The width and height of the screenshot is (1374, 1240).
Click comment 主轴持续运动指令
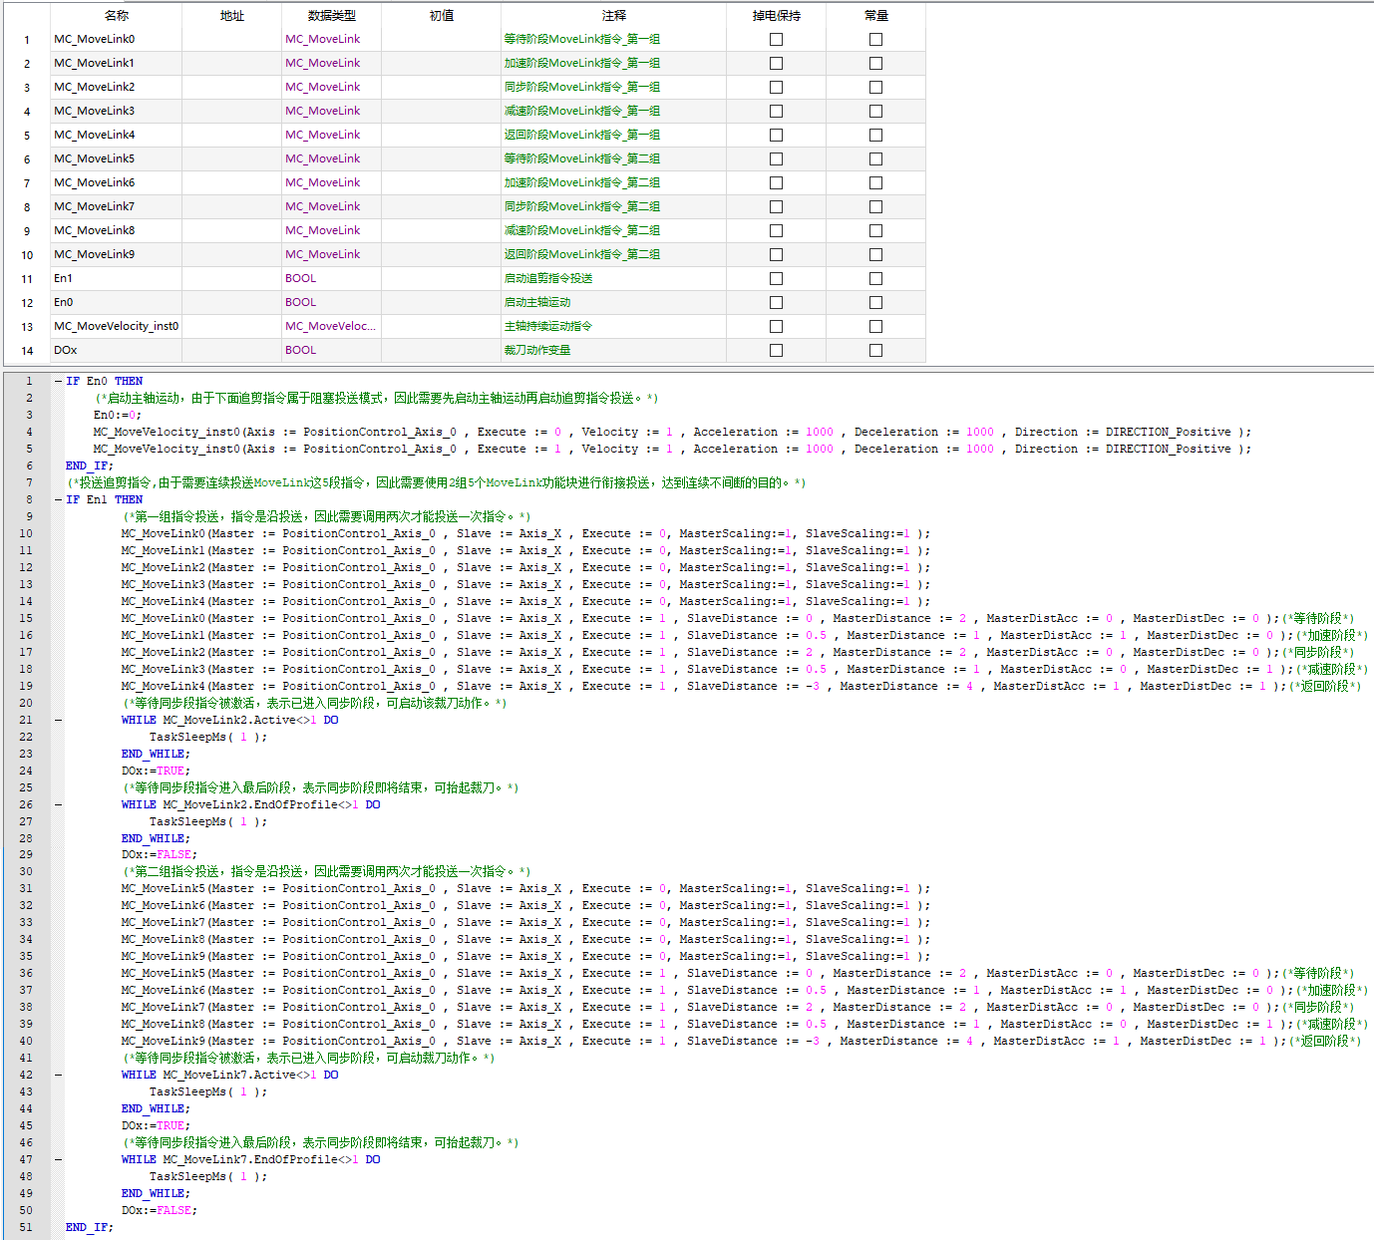point(548,327)
